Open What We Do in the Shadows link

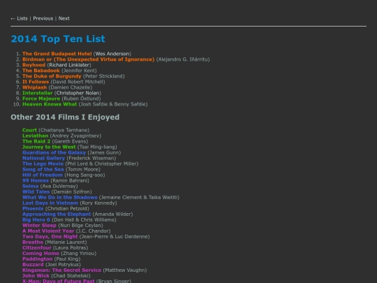[60, 197]
